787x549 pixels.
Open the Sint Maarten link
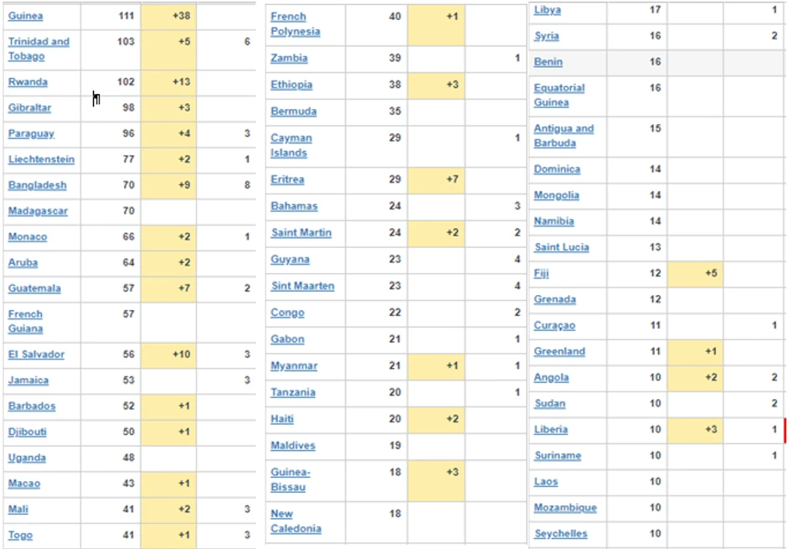click(x=302, y=286)
